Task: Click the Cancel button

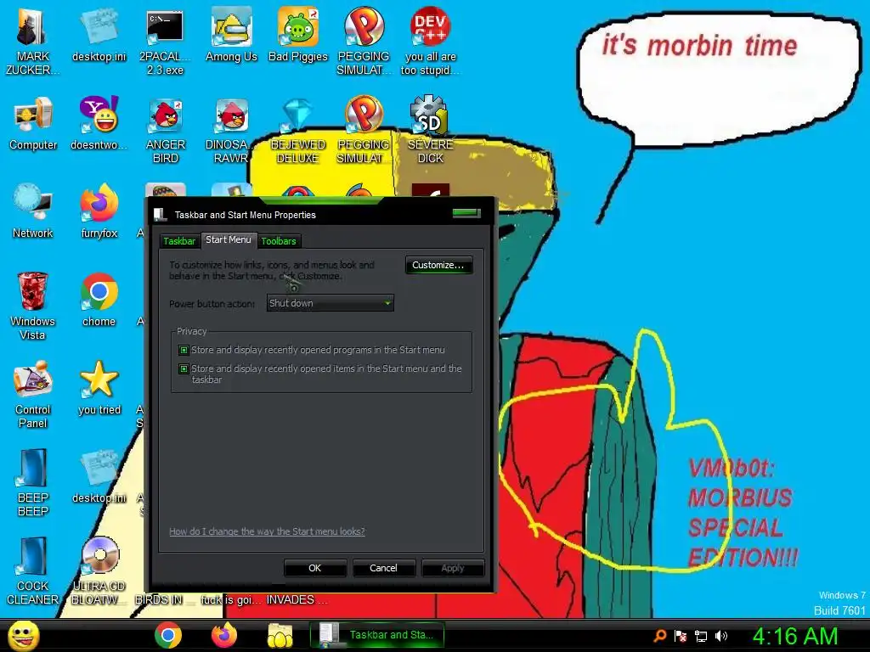Action: point(383,568)
